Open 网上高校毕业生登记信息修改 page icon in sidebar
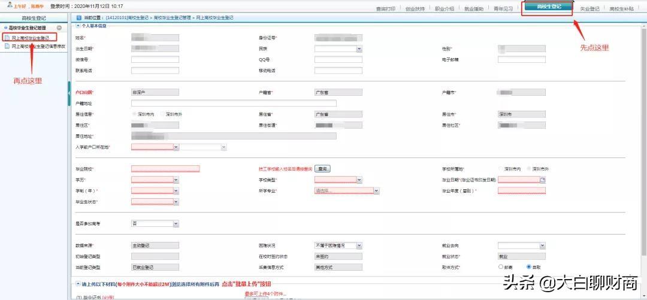Screen dimensions: 647x300 (x=7, y=46)
